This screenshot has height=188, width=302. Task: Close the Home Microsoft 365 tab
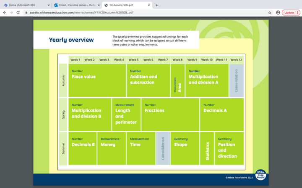49,5
